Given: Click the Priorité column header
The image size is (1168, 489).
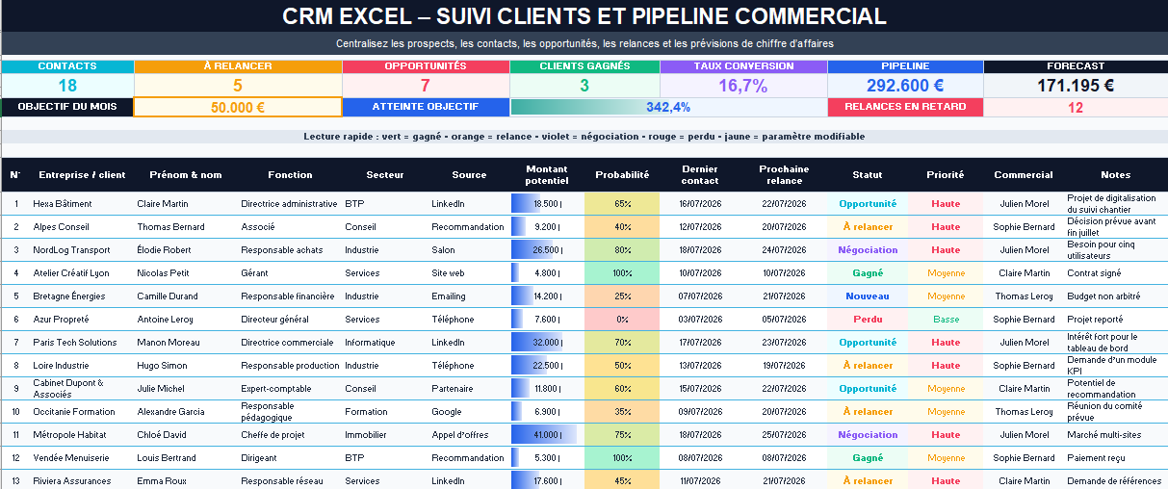Looking at the screenshot, I should click(945, 174).
